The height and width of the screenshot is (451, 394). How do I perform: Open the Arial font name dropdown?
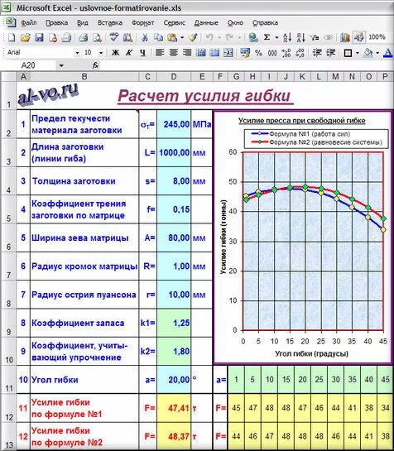pos(77,53)
